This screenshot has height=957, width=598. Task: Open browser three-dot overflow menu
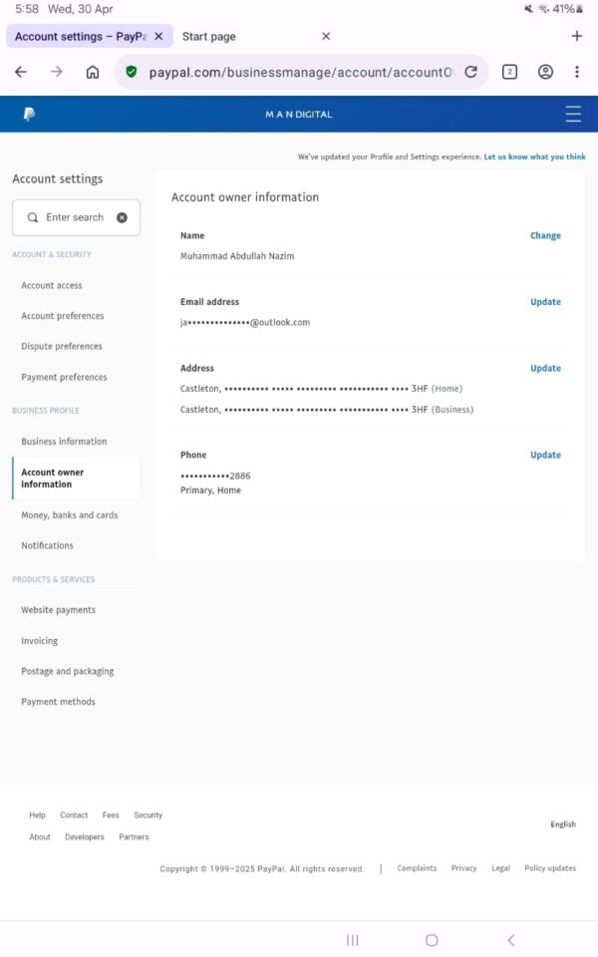coord(577,72)
